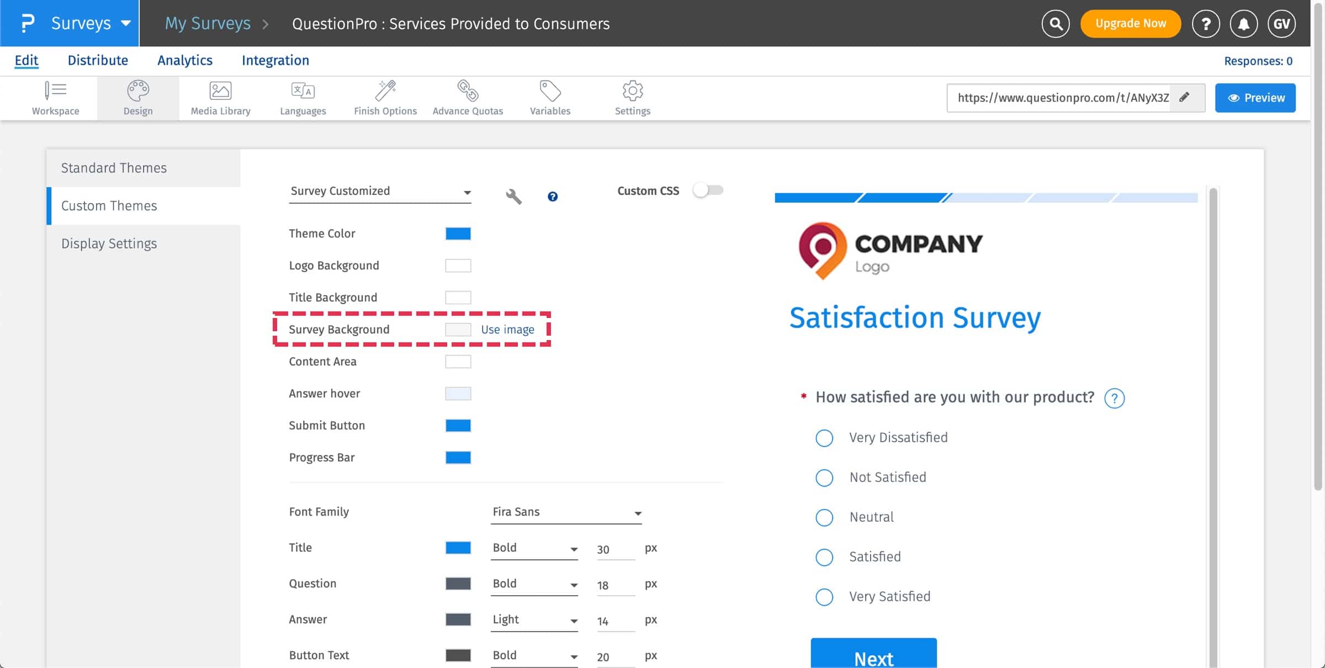Open the search panel in the top bar
This screenshot has width=1325, height=668.
[x=1055, y=23]
